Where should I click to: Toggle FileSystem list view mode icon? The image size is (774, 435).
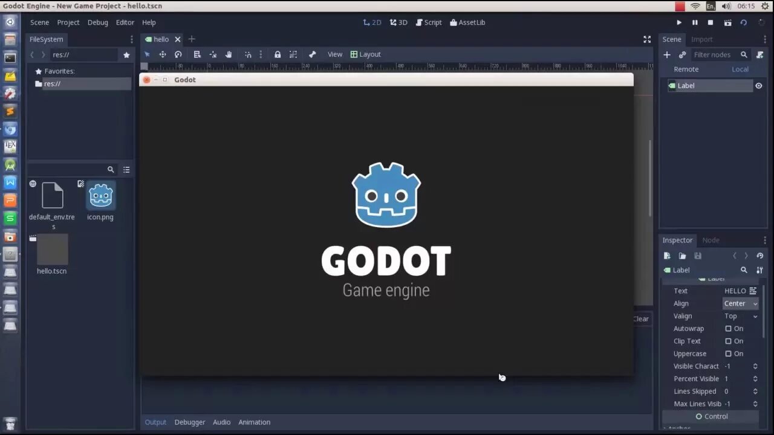[126, 170]
